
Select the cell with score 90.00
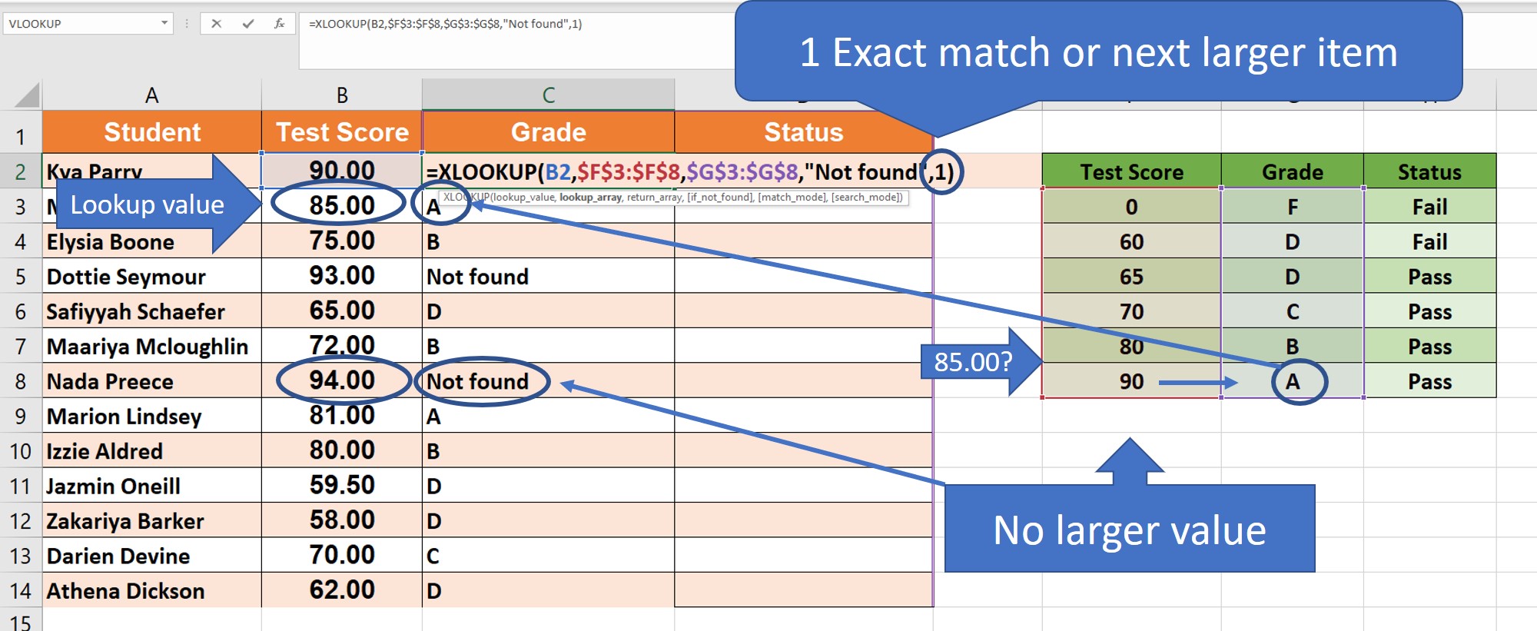tap(342, 171)
